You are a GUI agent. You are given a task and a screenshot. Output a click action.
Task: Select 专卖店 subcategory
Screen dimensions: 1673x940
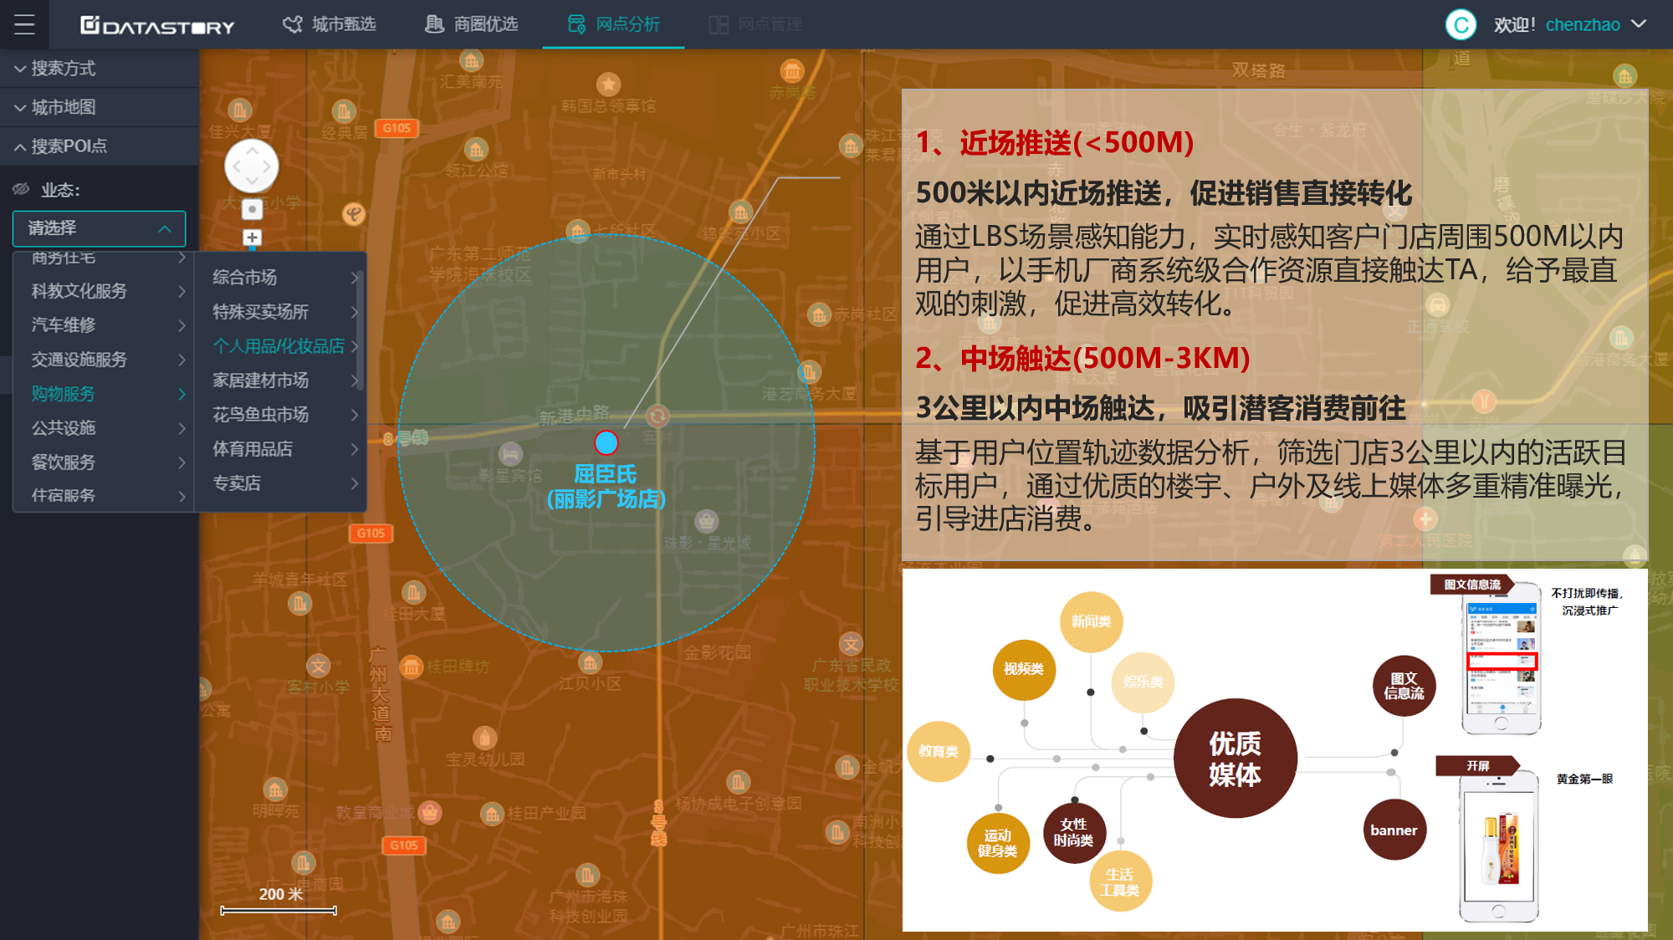pyautogui.click(x=280, y=483)
